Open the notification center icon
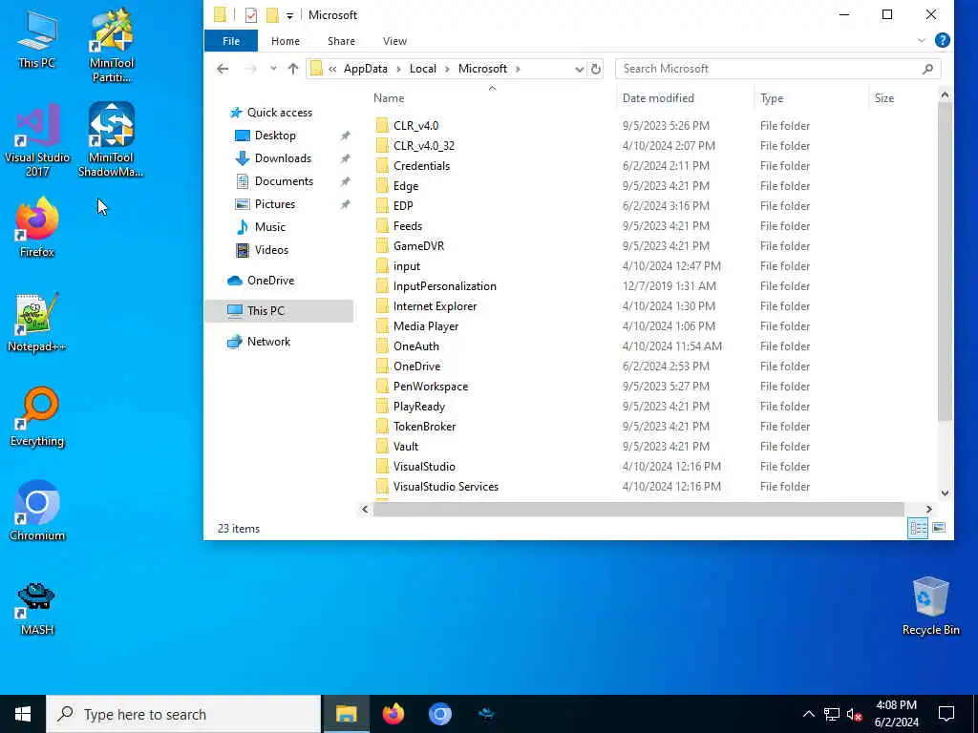 click(946, 714)
